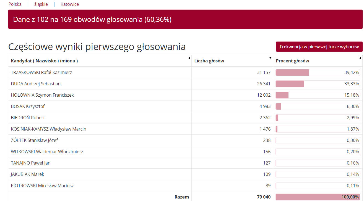Click sort arrow in Liczba głosów header
The height and width of the screenshot is (201, 364).
tap(270, 58)
